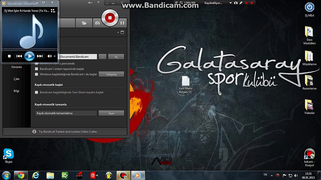Viewport: 321px width, 180px height.
Task: Skip to the next track in media player
Action: pyautogui.click(x=40, y=56)
